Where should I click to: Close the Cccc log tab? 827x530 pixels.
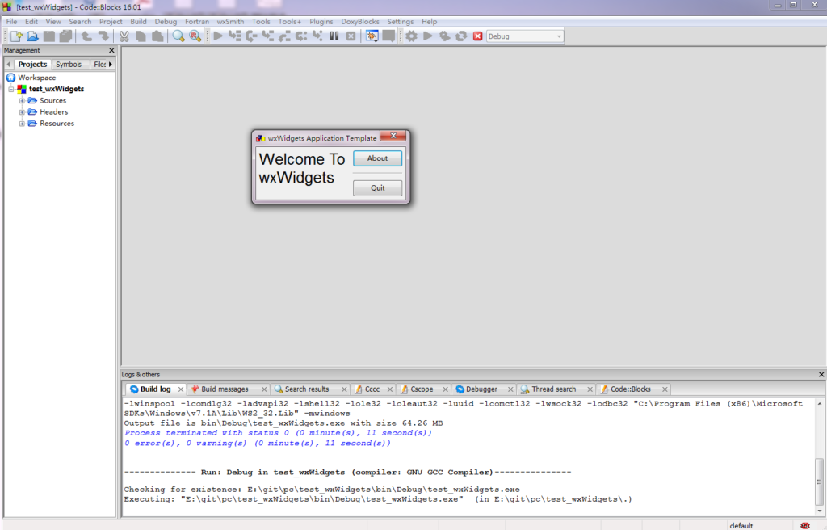click(x=390, y=389)
